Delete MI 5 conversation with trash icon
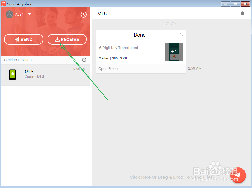 pos(242,13)
